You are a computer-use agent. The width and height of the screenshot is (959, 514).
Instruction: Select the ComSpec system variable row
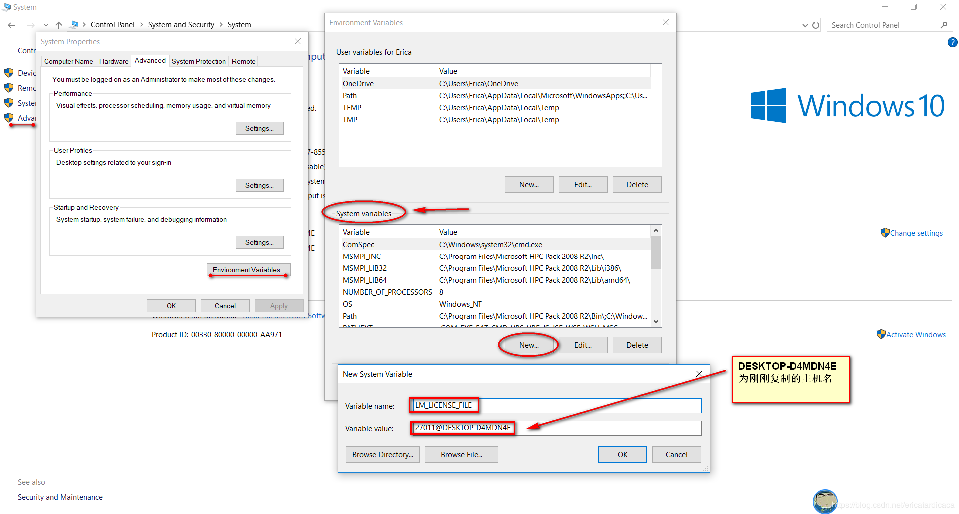tap(495, 244)
